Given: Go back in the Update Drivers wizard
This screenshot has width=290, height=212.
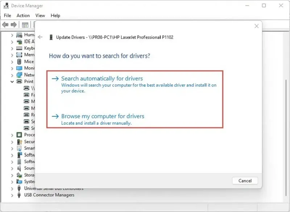Looking at the screenshot, I should (x=40, y=37).
